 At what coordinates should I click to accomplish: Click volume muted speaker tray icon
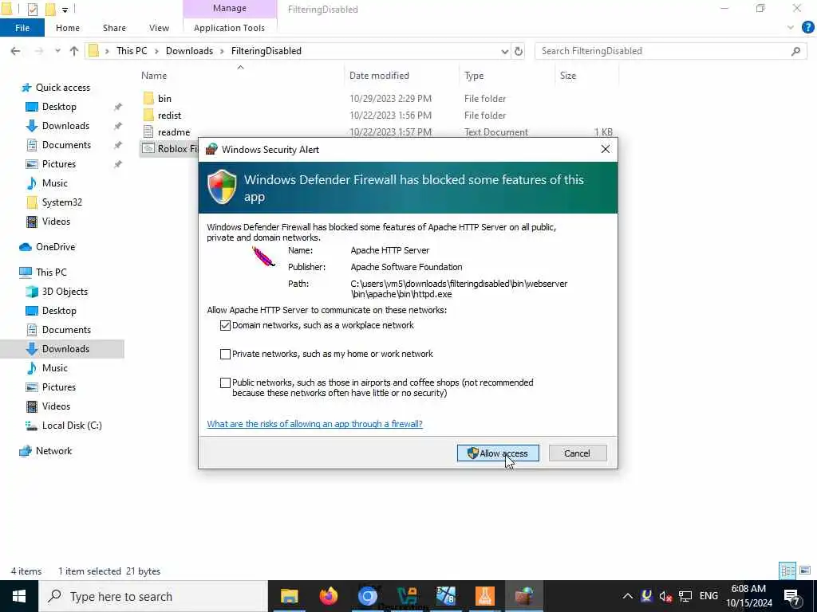point(665,596)
